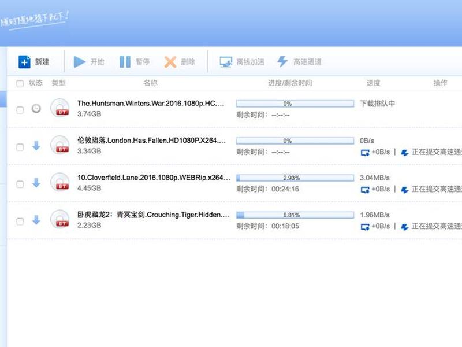
Task: Sort by the 状态 column header
Action: pos(36,83)
